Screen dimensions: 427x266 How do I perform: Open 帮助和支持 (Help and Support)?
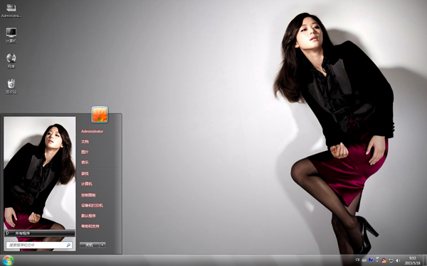90,226
